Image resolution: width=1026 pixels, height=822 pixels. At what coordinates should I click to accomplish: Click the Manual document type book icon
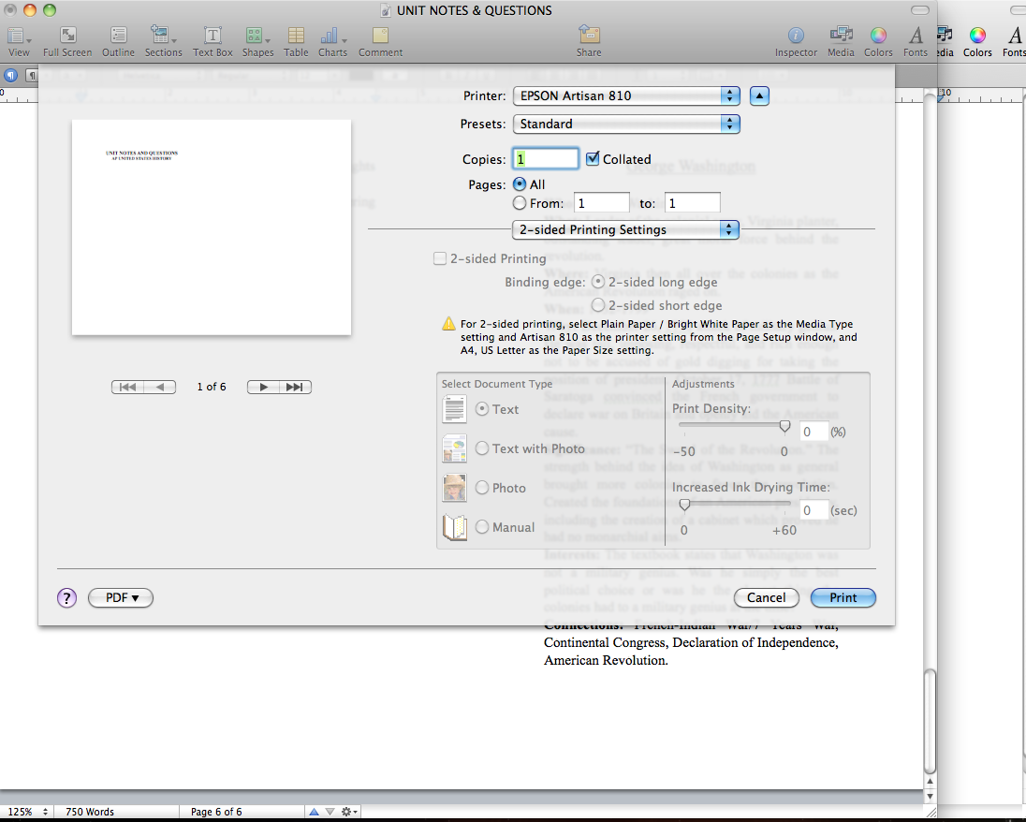click(454, 527)
